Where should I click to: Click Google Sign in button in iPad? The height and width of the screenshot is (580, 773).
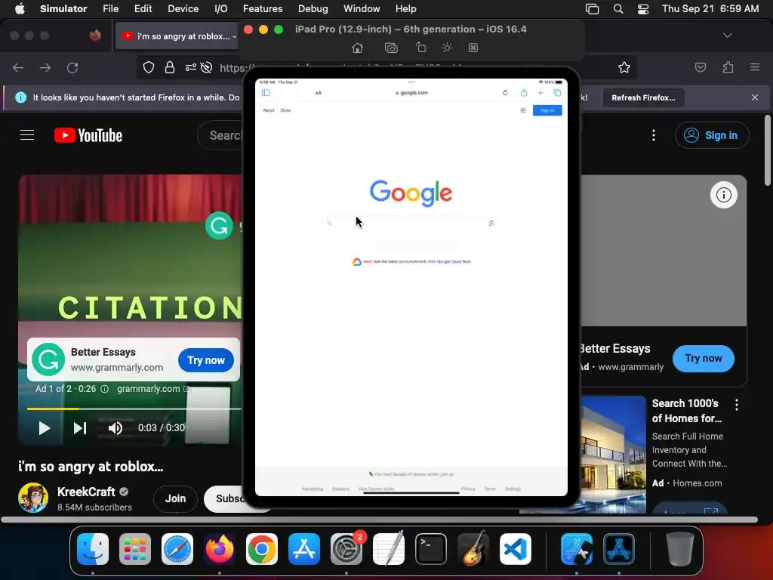(547, 110)
